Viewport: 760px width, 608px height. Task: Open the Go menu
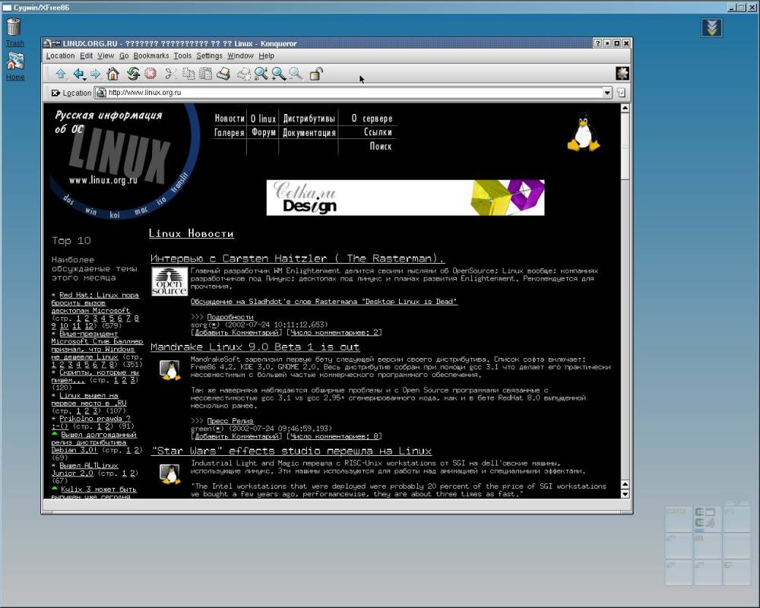pyautogui.click(x=124, y=55)
